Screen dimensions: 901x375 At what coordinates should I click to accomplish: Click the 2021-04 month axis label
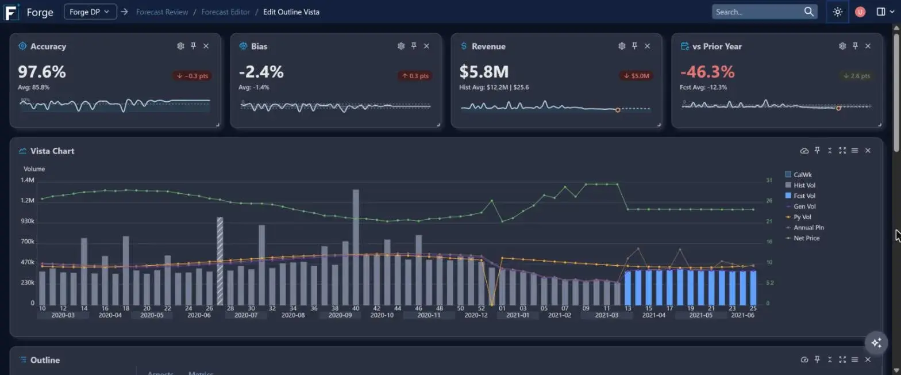[653, 315]
